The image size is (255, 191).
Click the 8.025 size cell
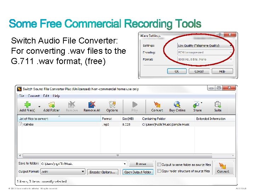tap(126, 125)
